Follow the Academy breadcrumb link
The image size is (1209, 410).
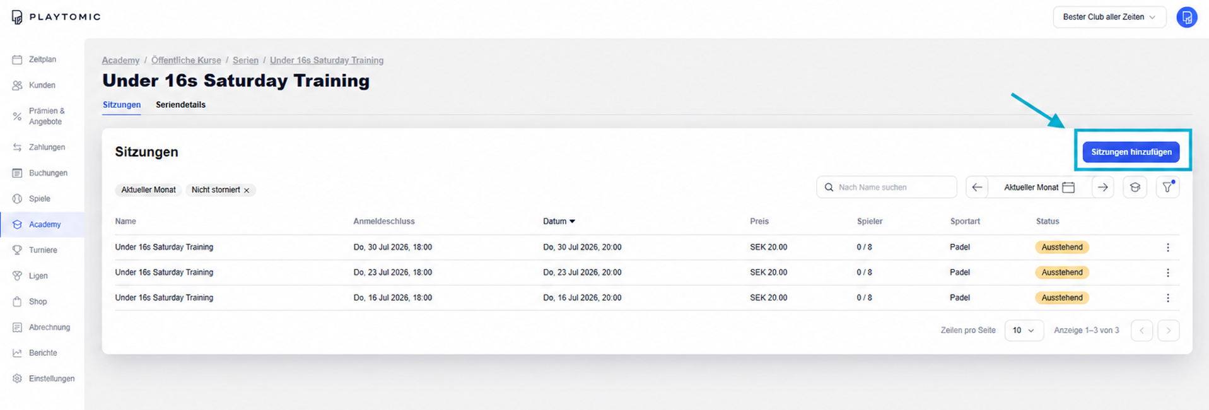click(x=120, y=61)
